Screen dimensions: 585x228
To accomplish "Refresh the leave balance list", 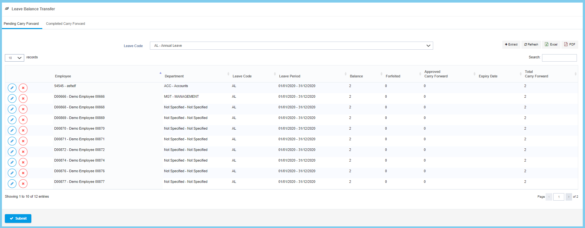I will [x=531, y=45].
